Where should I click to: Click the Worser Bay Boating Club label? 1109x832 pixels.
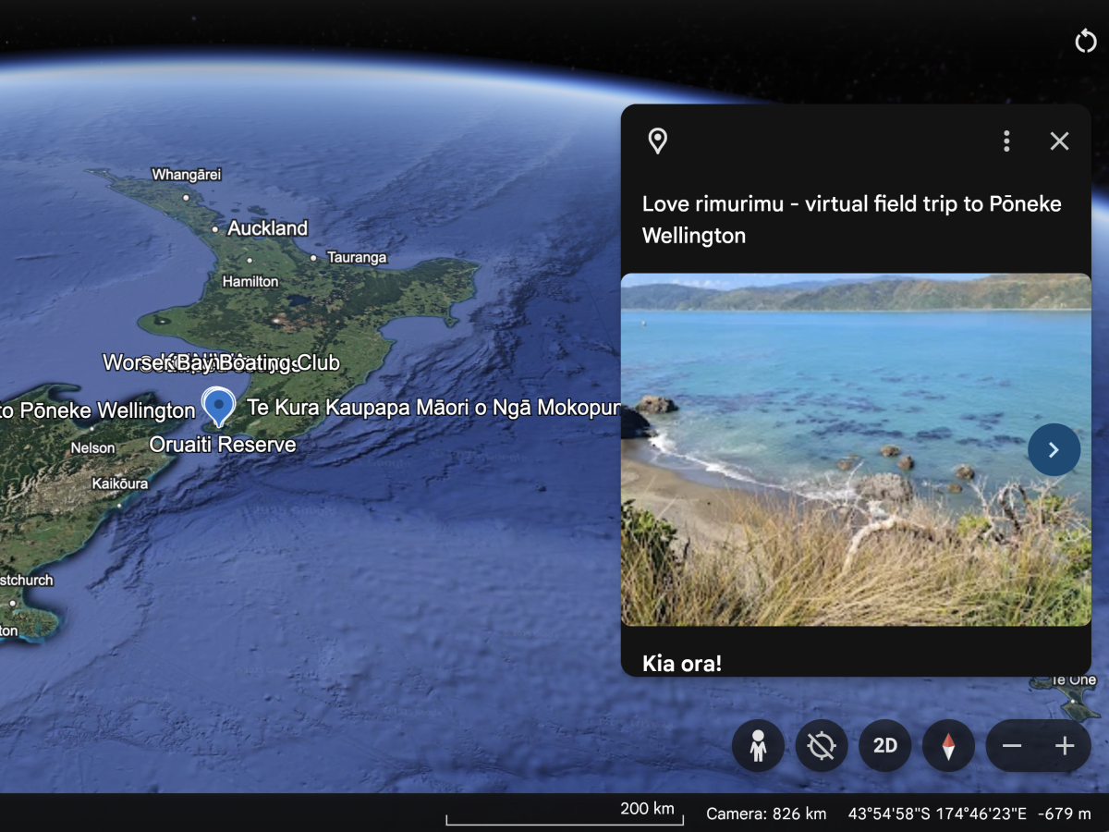pyautogui.click(x=222, y=362)
